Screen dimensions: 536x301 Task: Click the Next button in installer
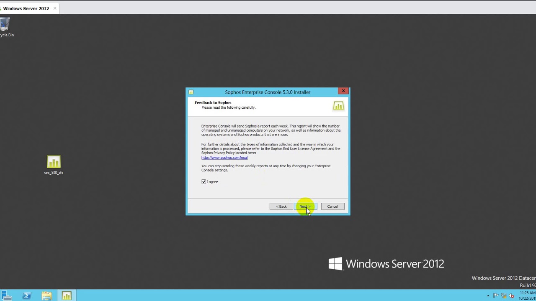[x=305, y=207]
